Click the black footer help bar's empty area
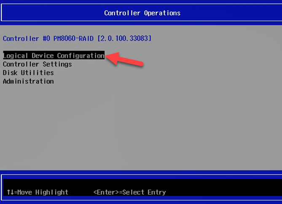This screenshot has height=204, width=282. point(223,192)
